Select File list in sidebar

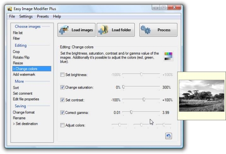(18, 33)
